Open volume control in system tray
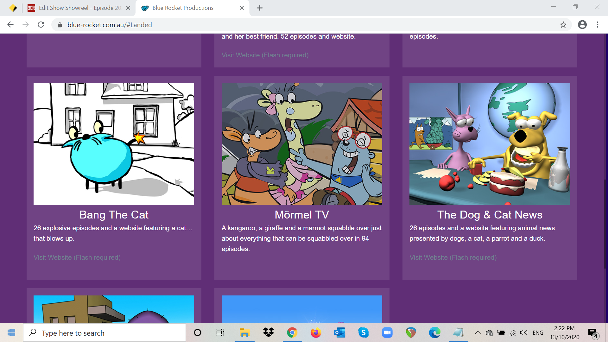The height and width of the screenshot is (342, 608). (524, 333)
